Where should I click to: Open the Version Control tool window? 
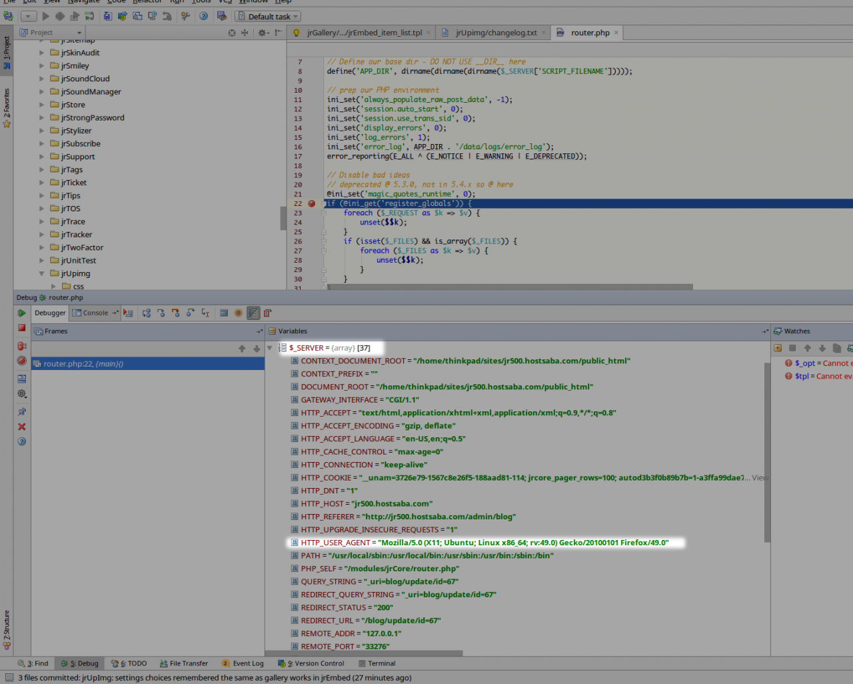(x=311, y=663)
